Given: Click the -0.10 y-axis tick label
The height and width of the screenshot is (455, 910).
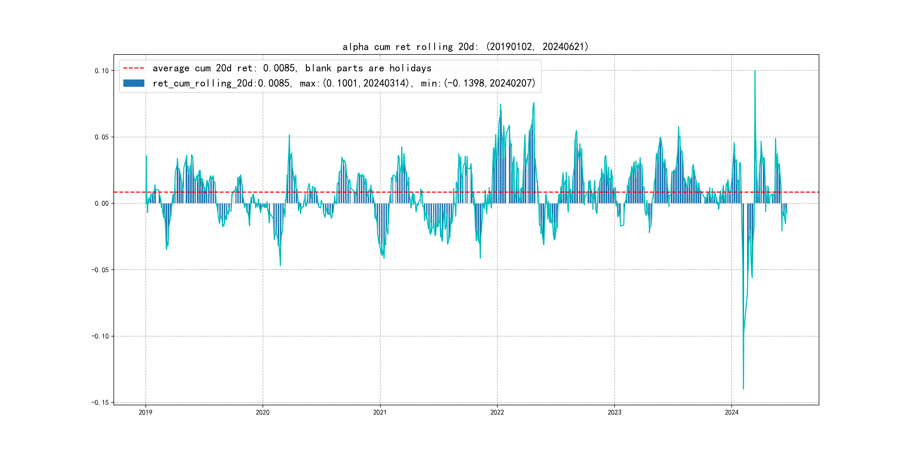Looking at the screenshot, I should pyautogui.click(x=100, y=336).
